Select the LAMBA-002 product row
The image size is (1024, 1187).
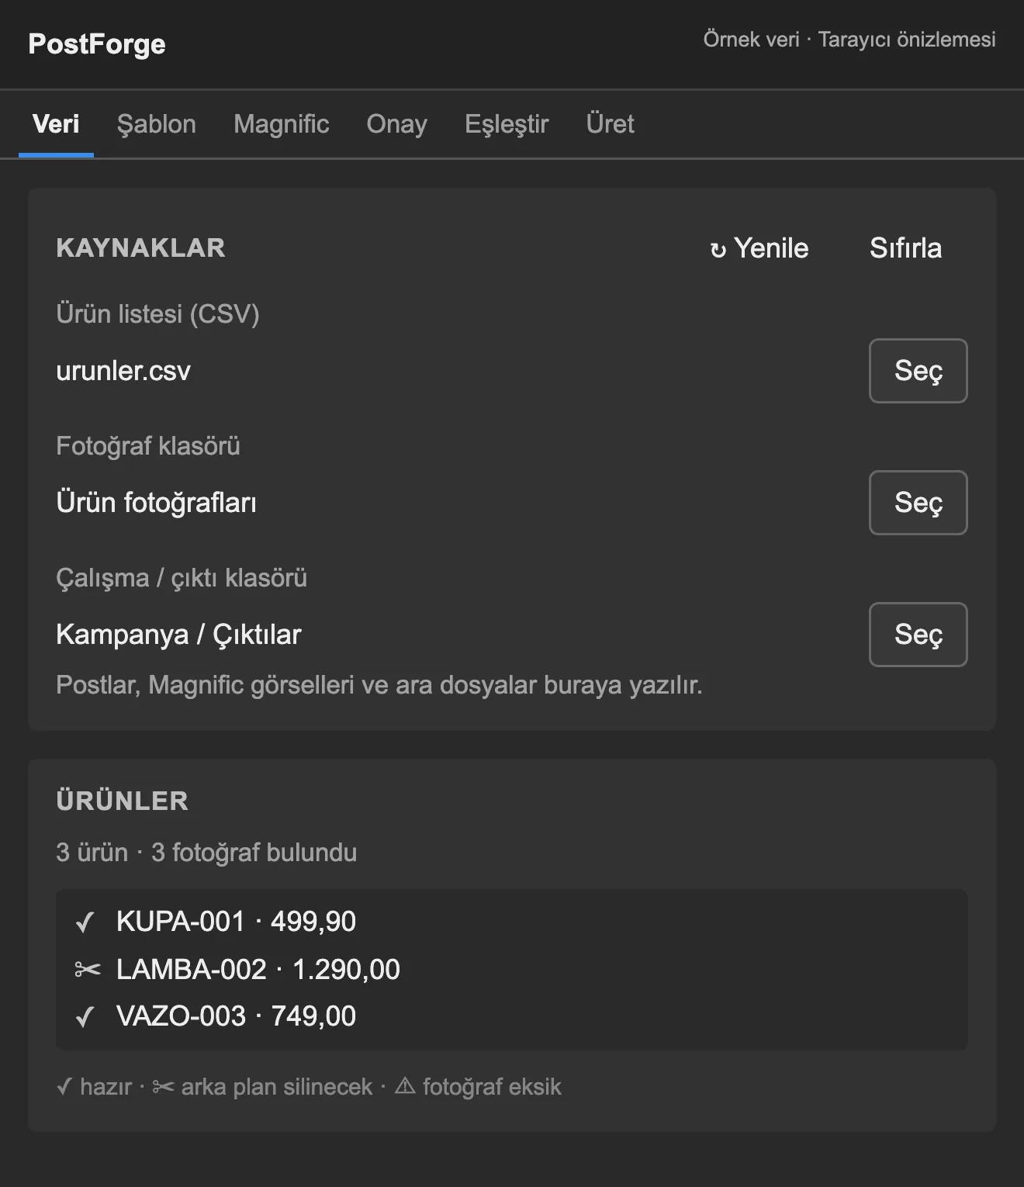click(512, 970)
